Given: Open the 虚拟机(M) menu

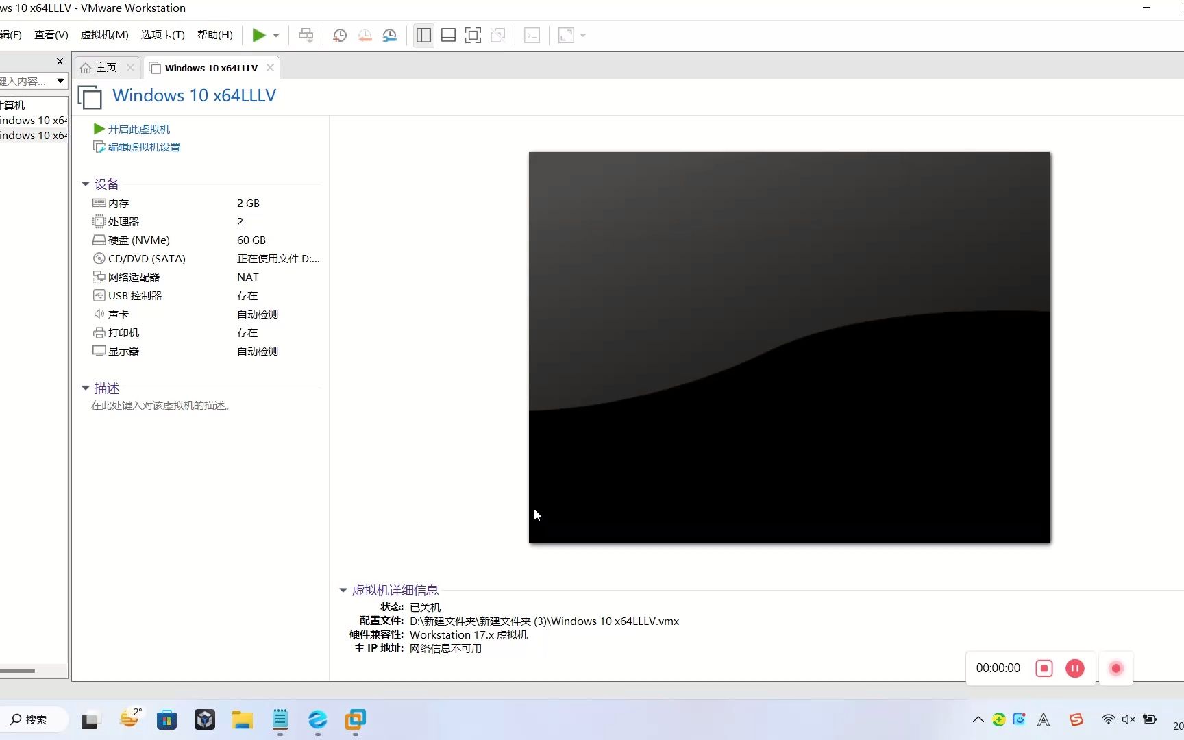Looking at the screenshot, I should (x=104, y=35).
